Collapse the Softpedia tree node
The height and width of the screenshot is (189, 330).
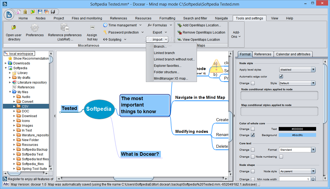[x=6, y=68]
